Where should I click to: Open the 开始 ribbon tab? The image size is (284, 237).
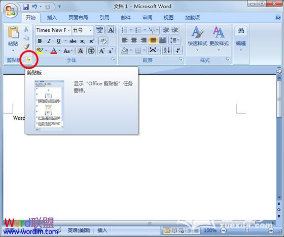[x=30, y=18]
